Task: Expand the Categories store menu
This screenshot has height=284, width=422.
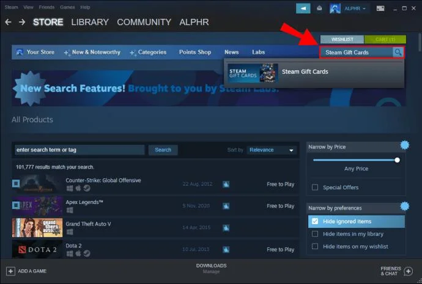Action: click(148, 53)
